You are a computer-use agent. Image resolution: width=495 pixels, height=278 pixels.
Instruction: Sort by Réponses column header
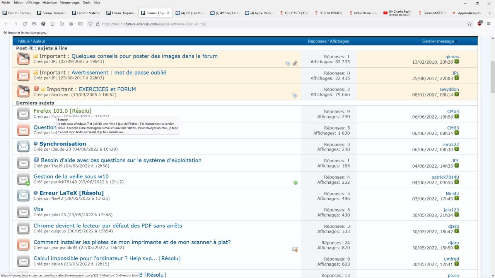(x=317, y=41)
